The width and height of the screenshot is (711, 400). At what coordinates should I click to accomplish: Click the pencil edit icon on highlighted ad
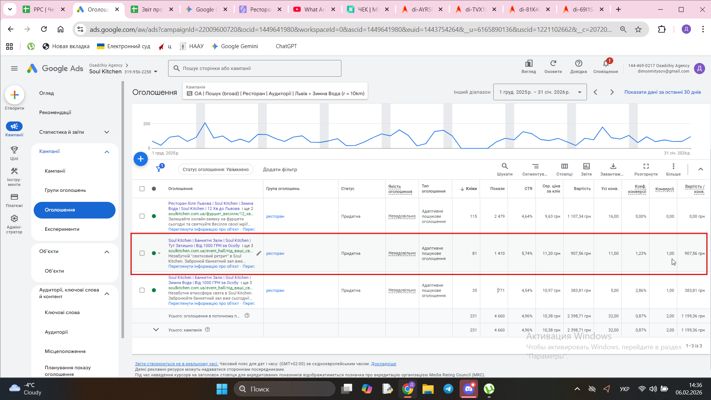(x=259, y=253)
